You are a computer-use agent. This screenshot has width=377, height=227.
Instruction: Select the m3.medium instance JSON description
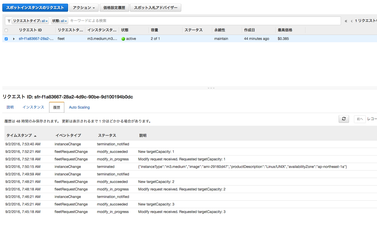point(243,167)
